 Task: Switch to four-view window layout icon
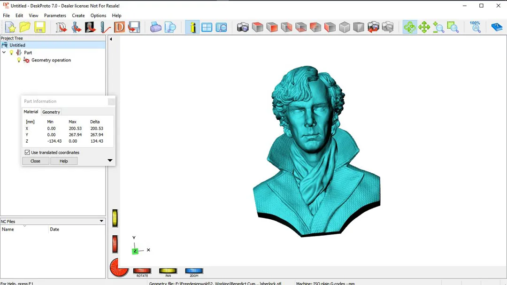207,27
